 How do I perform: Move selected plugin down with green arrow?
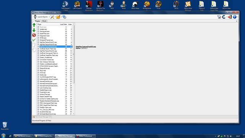(x=34, y=30)
